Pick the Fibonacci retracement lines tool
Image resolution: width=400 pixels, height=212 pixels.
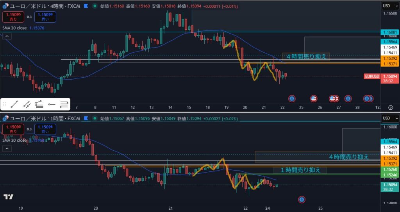pos(64,104)
